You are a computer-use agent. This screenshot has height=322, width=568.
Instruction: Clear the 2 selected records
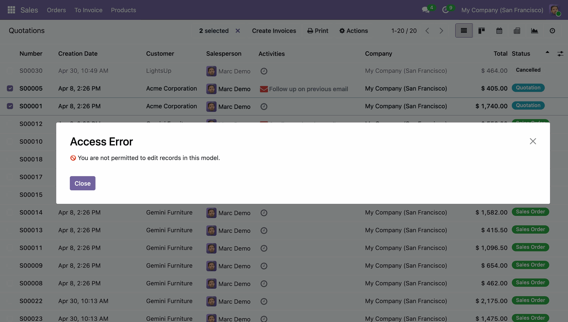[238, 31]
